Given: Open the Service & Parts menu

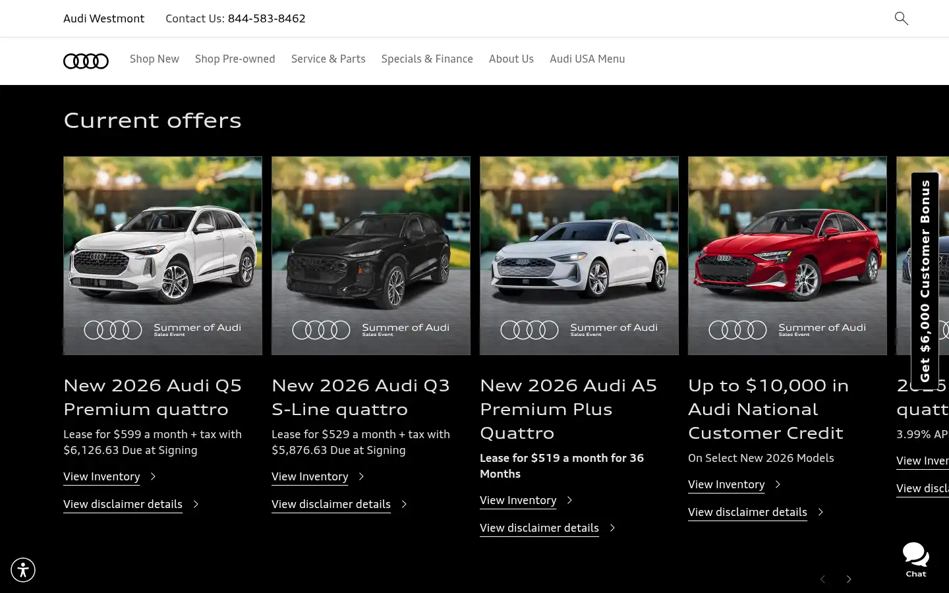Looking at the screenshot, I should coord(328,59).
